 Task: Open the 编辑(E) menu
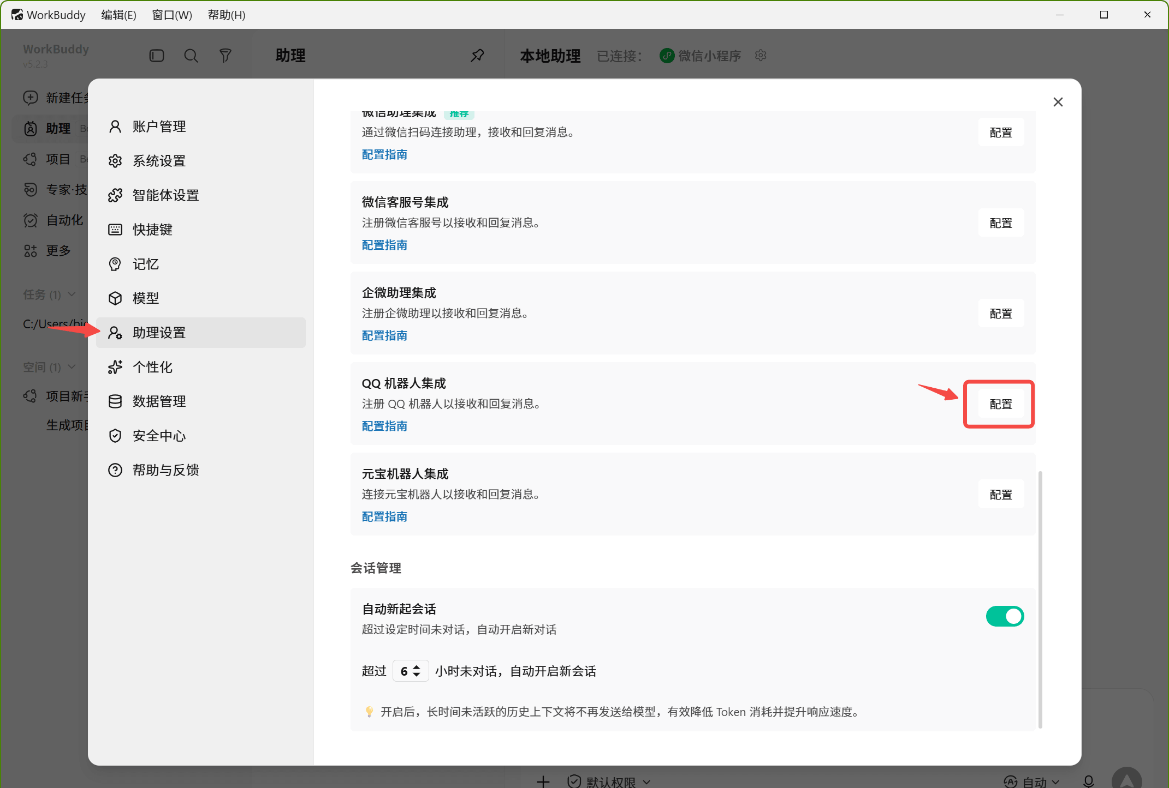tap(118, 15)
